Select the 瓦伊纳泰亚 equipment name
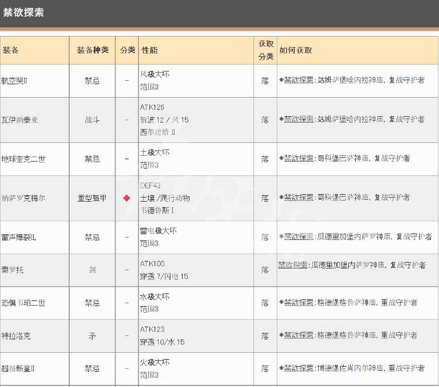 (x=20, y=120)
